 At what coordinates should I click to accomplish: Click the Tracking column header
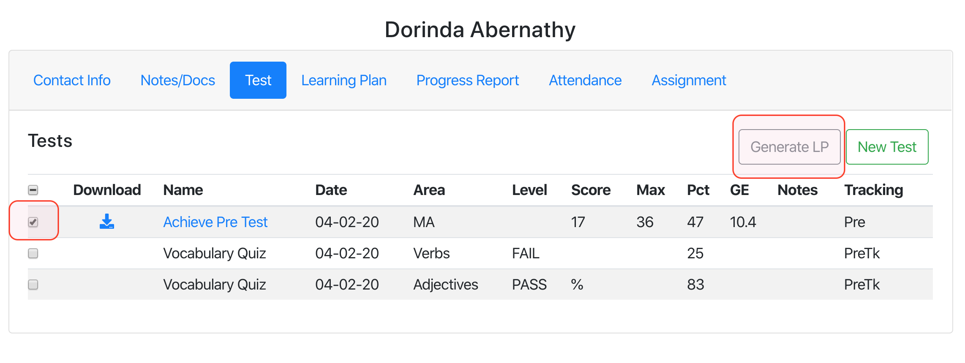click(873, 190)
